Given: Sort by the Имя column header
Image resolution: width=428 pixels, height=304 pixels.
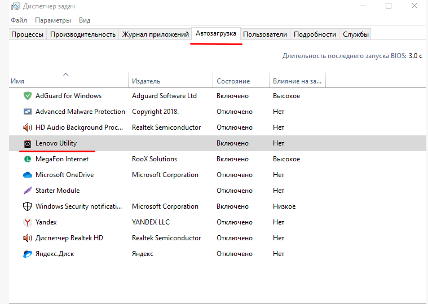Looking at the screenshot, I should 68,81.
